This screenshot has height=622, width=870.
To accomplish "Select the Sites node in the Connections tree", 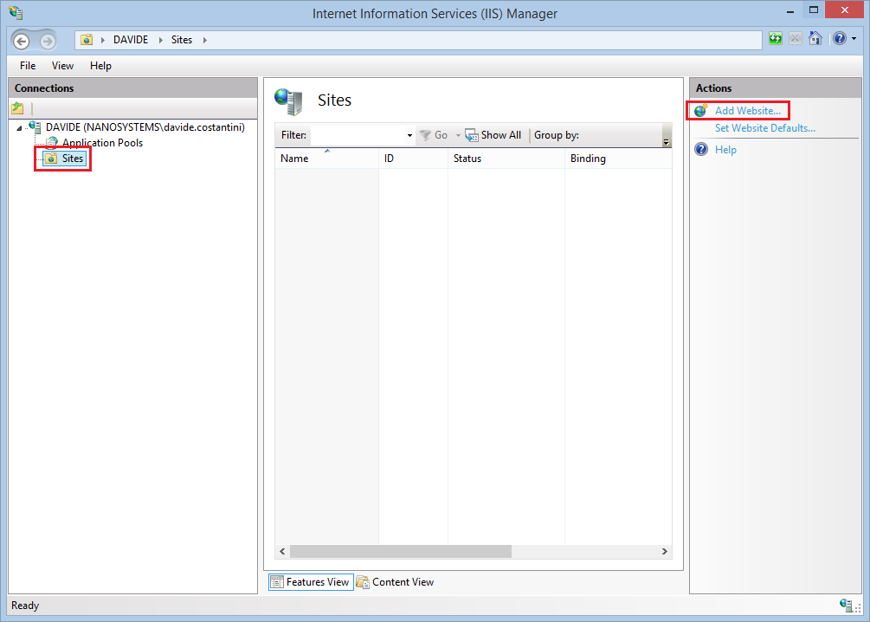I will click(72, 159).
